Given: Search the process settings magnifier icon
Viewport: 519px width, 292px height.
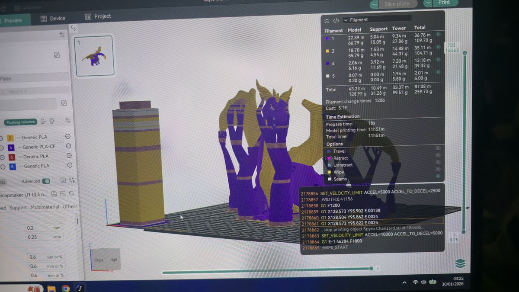Looking at the screenshot, I should tap(71, 193).
